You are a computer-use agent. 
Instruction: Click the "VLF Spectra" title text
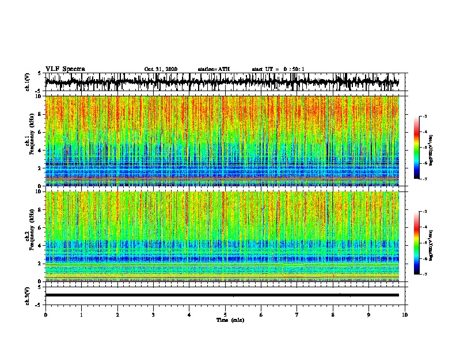tap(65, 69)
